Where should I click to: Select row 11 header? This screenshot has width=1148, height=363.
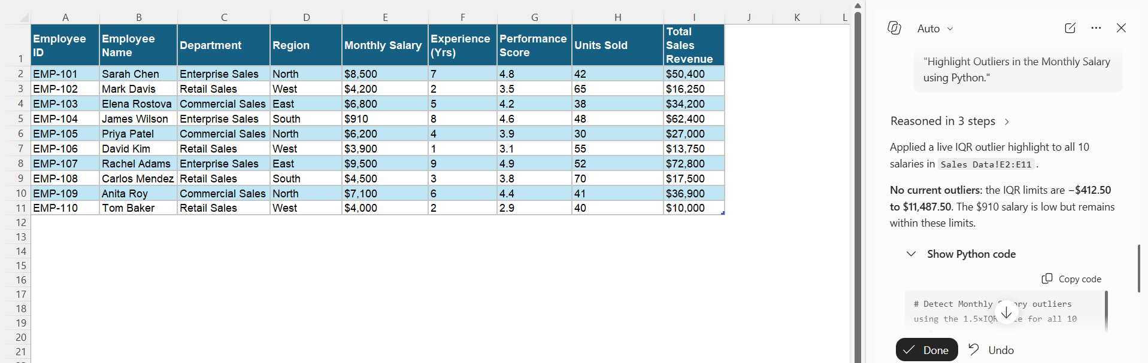tap(20, 208)
